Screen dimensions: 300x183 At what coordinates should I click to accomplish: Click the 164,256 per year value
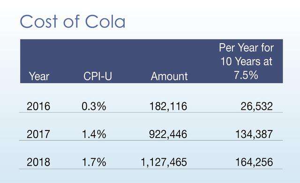tap(254, 162)
